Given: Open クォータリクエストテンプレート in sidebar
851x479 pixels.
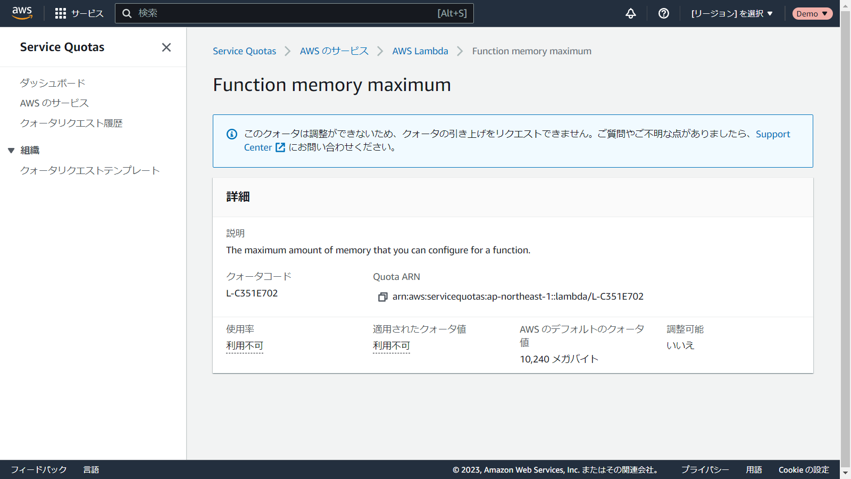Looking at the screenshot, I should click(x=90, y=170).
